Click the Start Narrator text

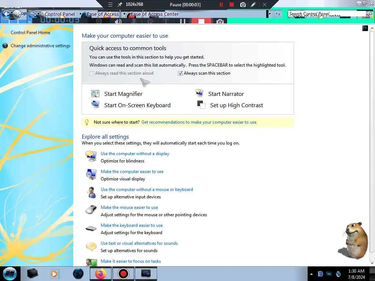pyautogui.click(x=226, y=94)
